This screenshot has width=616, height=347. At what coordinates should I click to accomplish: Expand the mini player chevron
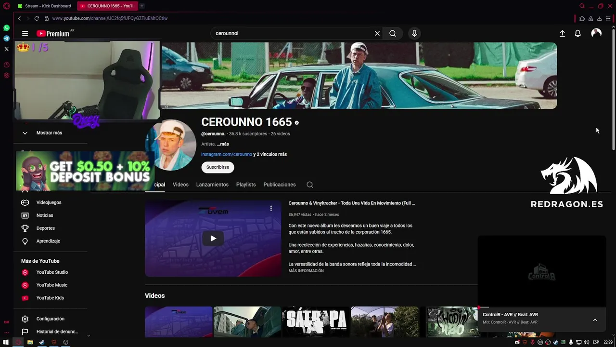pyautogui.click(x=595, y=320)
